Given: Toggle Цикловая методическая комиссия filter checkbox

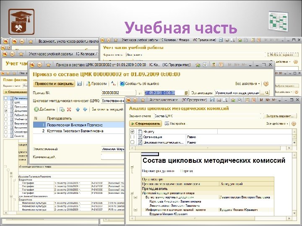Looking at the screenshot, I should point(132,142).
